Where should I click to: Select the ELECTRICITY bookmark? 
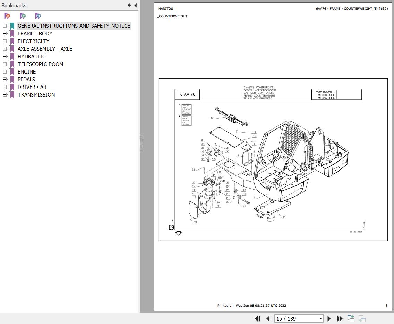(x=33, y=41)
